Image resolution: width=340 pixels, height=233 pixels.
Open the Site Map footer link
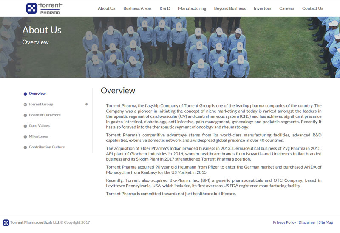pyautogui.click(x=326, y=222)
